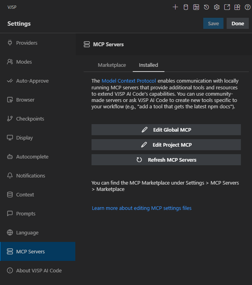Click the workflow diagram icon in top toolbar
This screenshot has height=285, width=252.
pos(196,7)
